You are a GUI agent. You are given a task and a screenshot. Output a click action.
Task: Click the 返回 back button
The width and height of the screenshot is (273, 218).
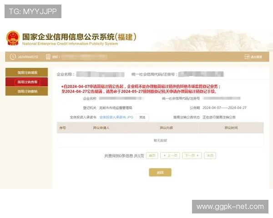pyautogui.click(x=160, y=172)
